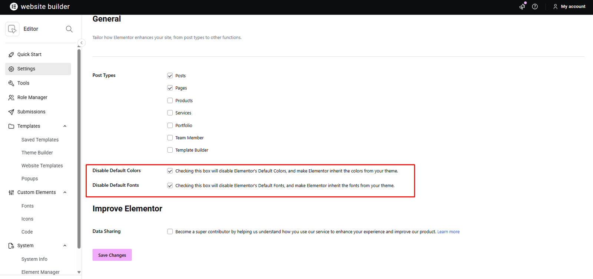Click the Editor icon in the sidebar
Viewport: 593px width, 279px height.
tap(12, 29)
